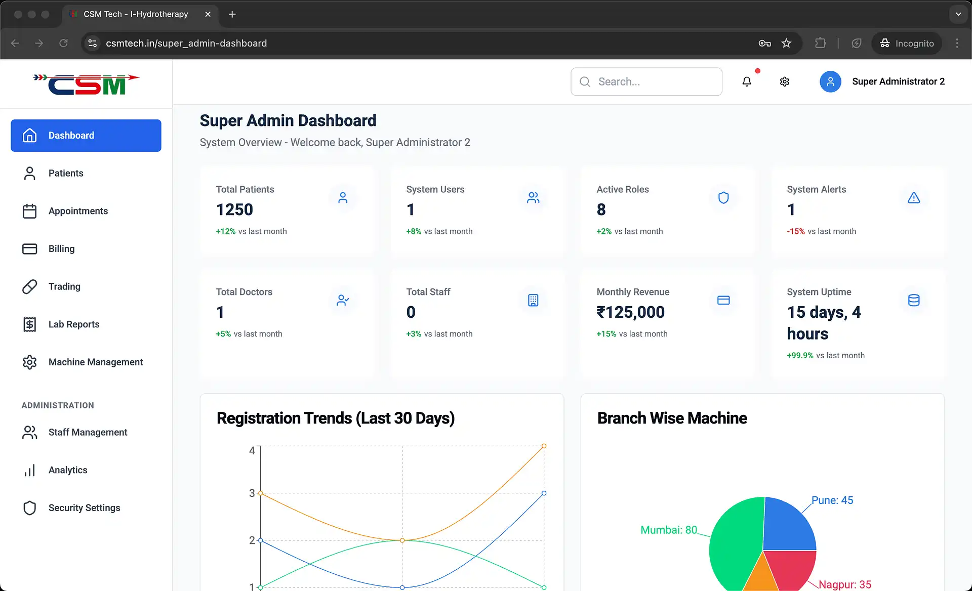972x591 pixels.
Task: Go to Security Settings page
Action: [86, 508]
